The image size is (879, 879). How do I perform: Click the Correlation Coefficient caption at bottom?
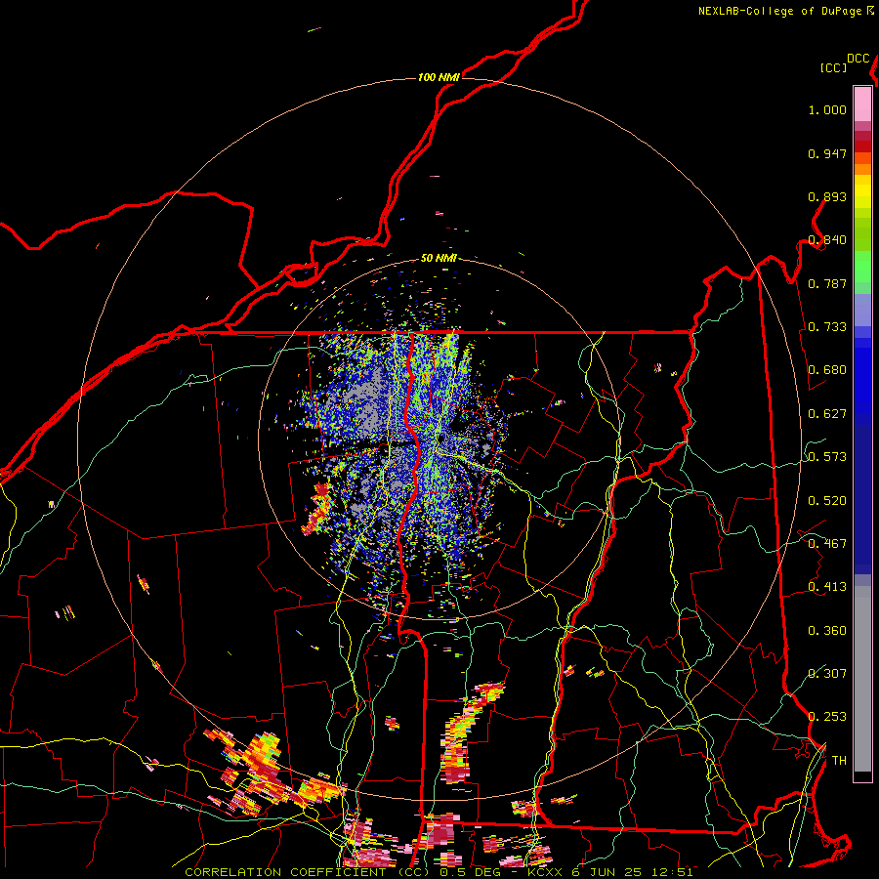pos(439,872)
